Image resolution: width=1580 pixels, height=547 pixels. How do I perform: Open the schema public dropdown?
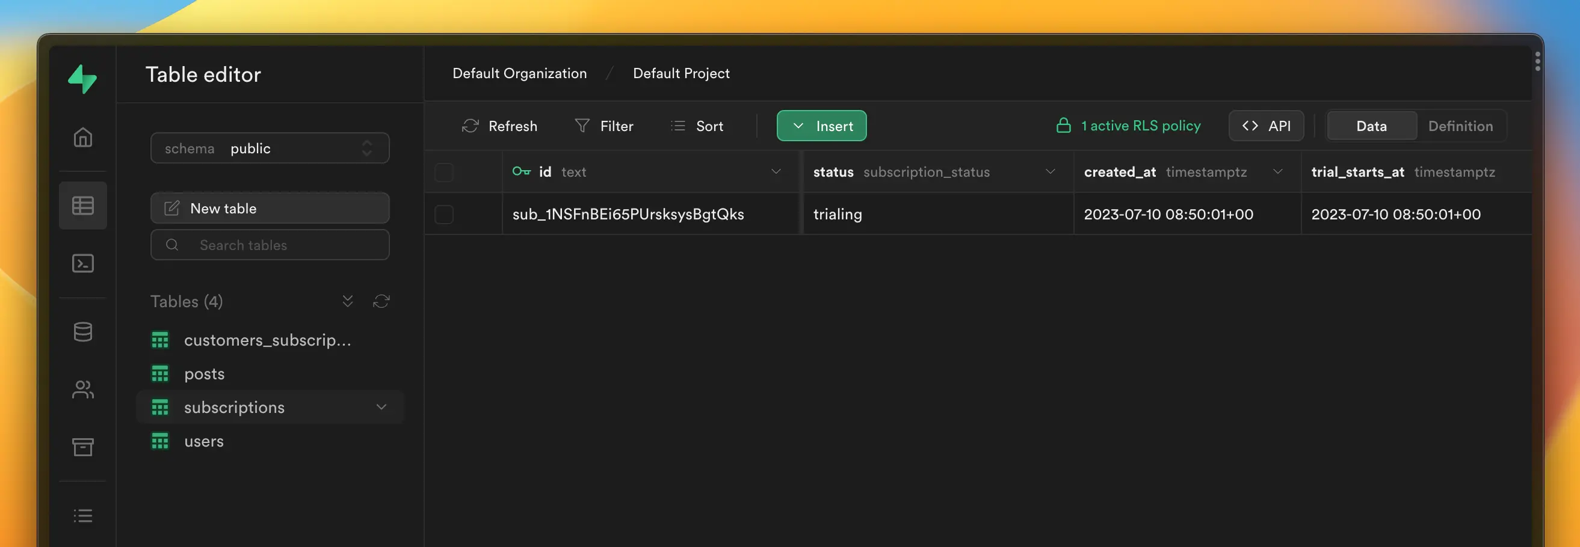coord(270,148)
